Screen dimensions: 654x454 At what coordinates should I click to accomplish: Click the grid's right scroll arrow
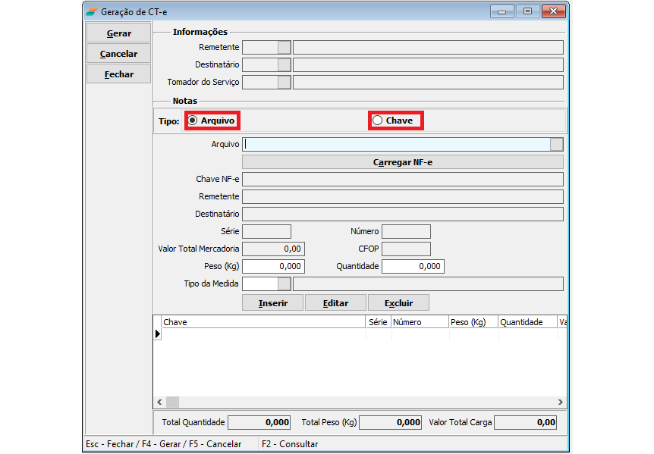pyautogui.click(x=561, y=402)
